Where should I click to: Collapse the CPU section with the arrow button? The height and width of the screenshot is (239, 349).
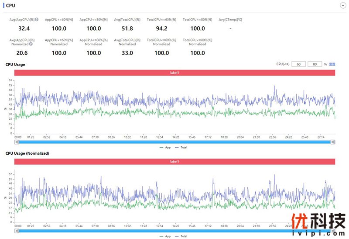coord(342,5)
